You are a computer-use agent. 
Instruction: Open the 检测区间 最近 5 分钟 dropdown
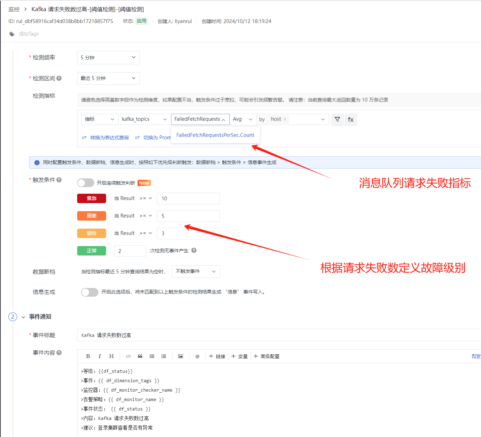[109, 79]
